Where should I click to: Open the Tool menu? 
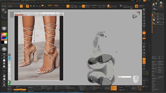point(72,2)
